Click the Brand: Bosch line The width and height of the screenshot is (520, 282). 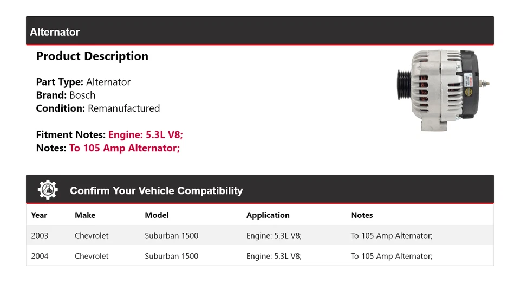click(x=66, y=95)
